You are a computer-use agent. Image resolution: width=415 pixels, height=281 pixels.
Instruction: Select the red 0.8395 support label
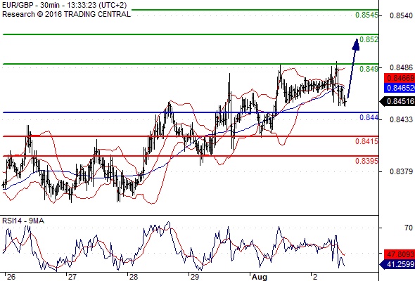[x=366, y=161]
